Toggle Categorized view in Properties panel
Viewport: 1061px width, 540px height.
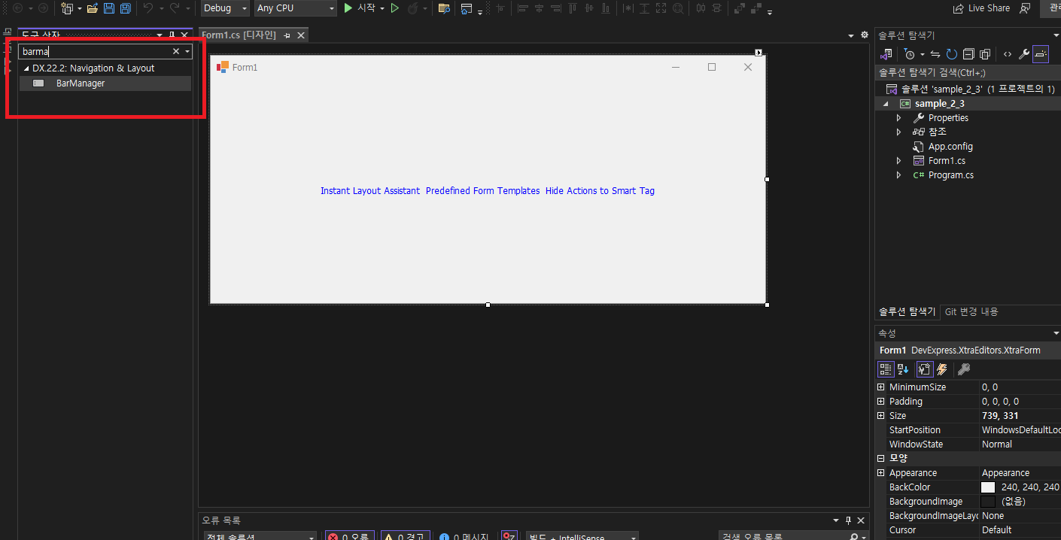[x=886, y=369]
